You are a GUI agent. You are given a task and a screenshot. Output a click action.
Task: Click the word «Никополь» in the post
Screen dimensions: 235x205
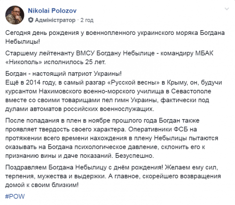point(23,62)
